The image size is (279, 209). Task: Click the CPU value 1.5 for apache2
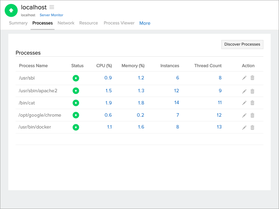click(x=108, y=90)
